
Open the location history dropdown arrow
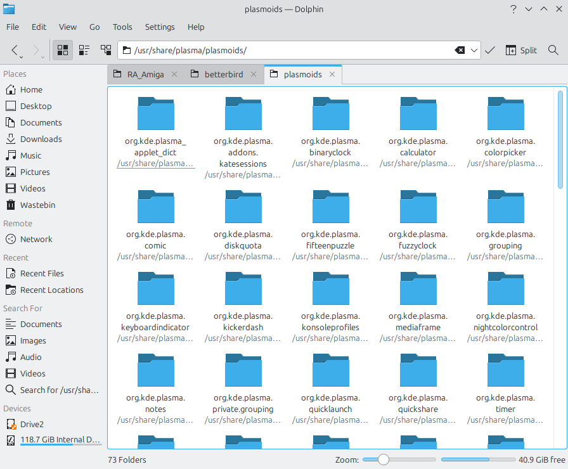pyautogui.click(x=474, y=50)
